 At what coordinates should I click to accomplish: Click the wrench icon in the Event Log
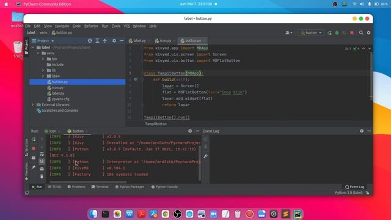[x=205, y=156]
